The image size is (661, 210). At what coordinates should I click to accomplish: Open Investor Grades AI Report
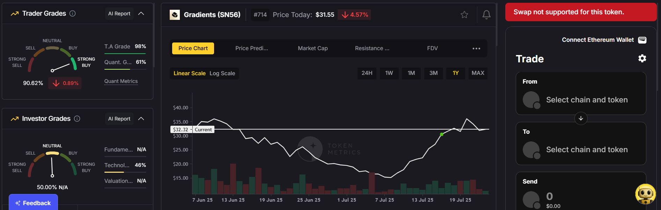pyautogui.click(x=119, y=119)
